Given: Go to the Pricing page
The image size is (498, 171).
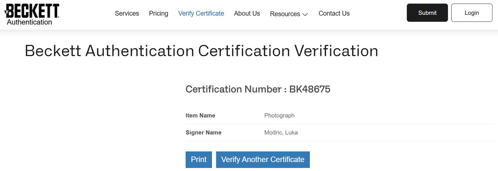Looking at the screenshot, I should [159, 13].
